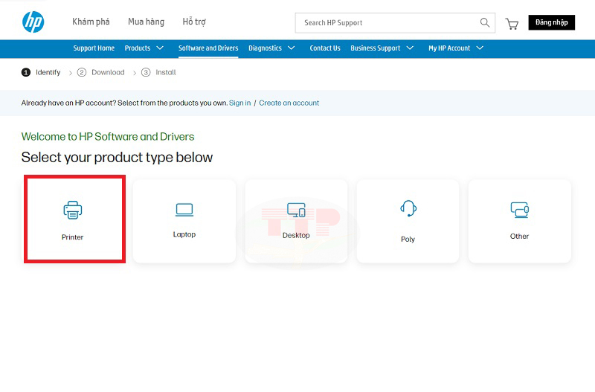595x392 pixels.
Task: Select the Other devices icon
Action: coord(519,210)
